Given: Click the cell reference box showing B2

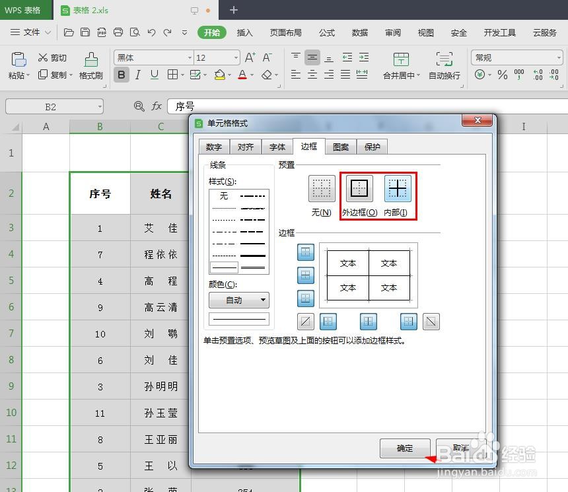Looking at the screenshot, I should tap(53, 106).
